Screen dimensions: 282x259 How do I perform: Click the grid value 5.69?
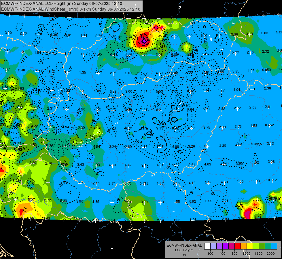[x=159, y=73]
